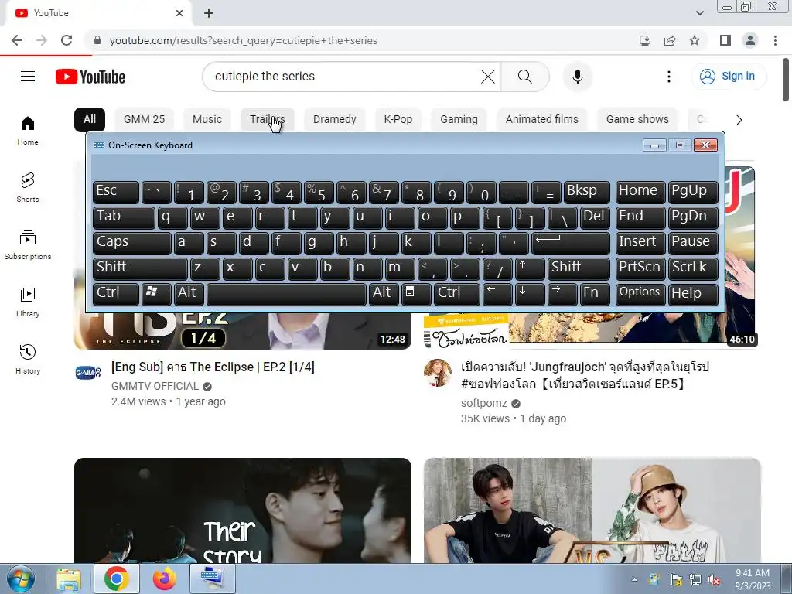This screenshot has width=792, height=594.
Task: Bookmark this page with star icon
Action: [695, 40]
